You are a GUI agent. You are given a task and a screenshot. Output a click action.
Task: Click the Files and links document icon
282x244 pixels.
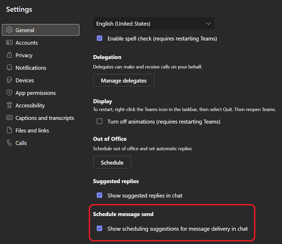10,130
